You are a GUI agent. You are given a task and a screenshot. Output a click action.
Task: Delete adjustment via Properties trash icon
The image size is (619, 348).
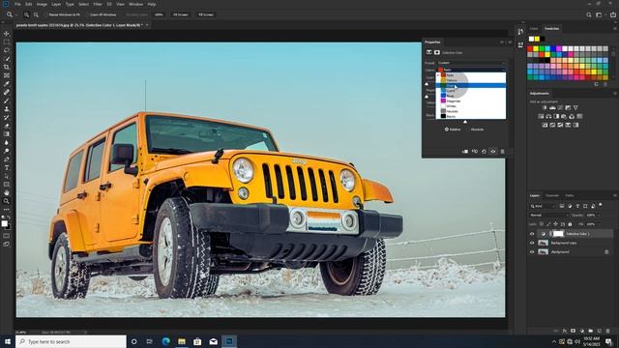point(502,152)
